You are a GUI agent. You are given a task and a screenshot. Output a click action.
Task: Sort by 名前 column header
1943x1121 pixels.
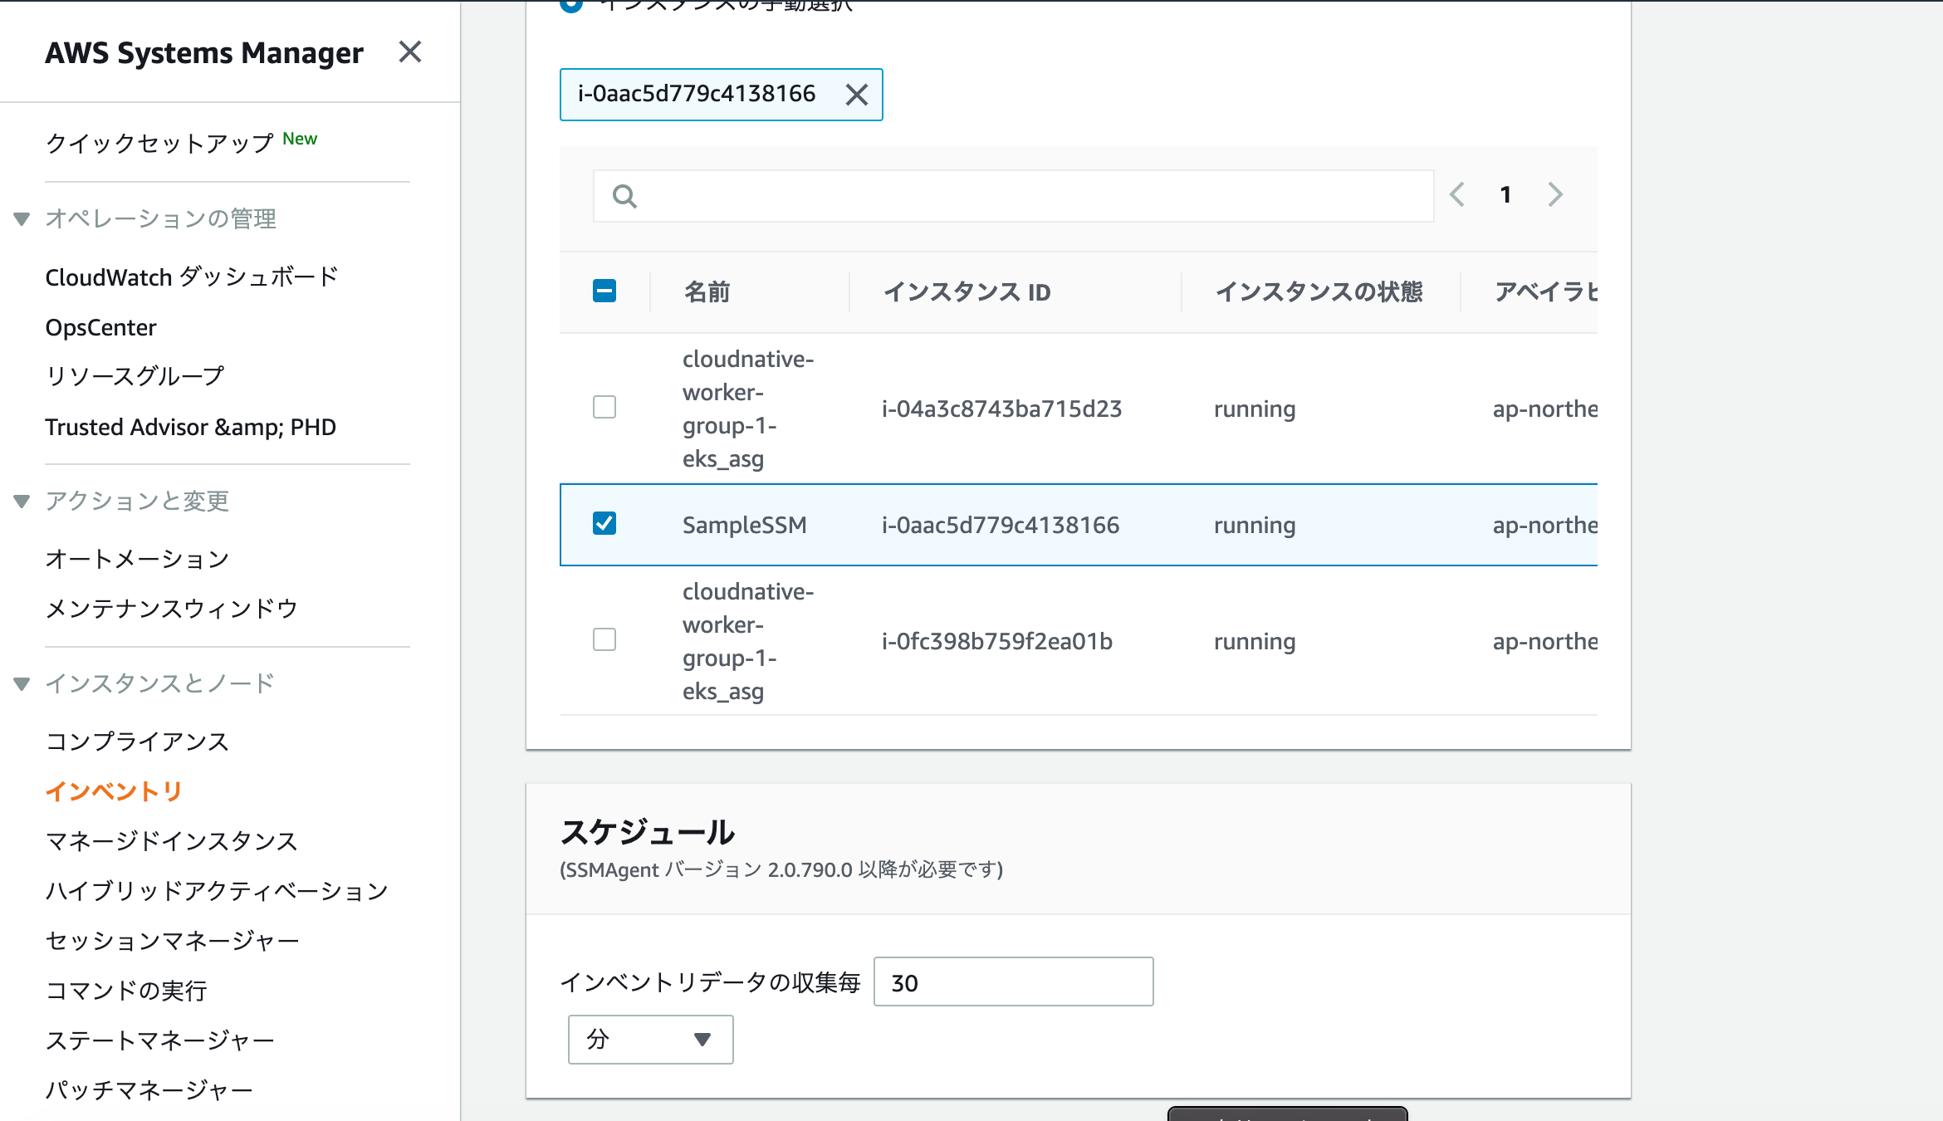(x=707, y=291)
